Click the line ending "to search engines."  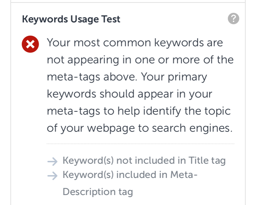tap(140, 127)
